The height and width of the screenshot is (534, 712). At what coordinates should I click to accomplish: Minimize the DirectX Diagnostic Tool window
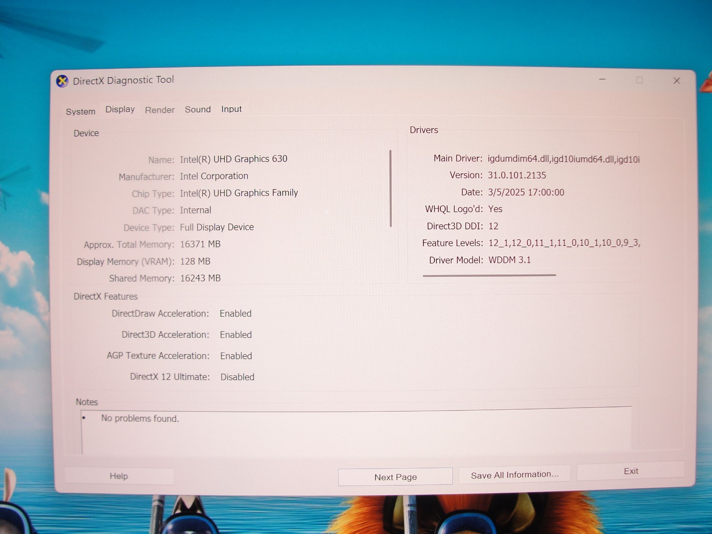[603, 80]
